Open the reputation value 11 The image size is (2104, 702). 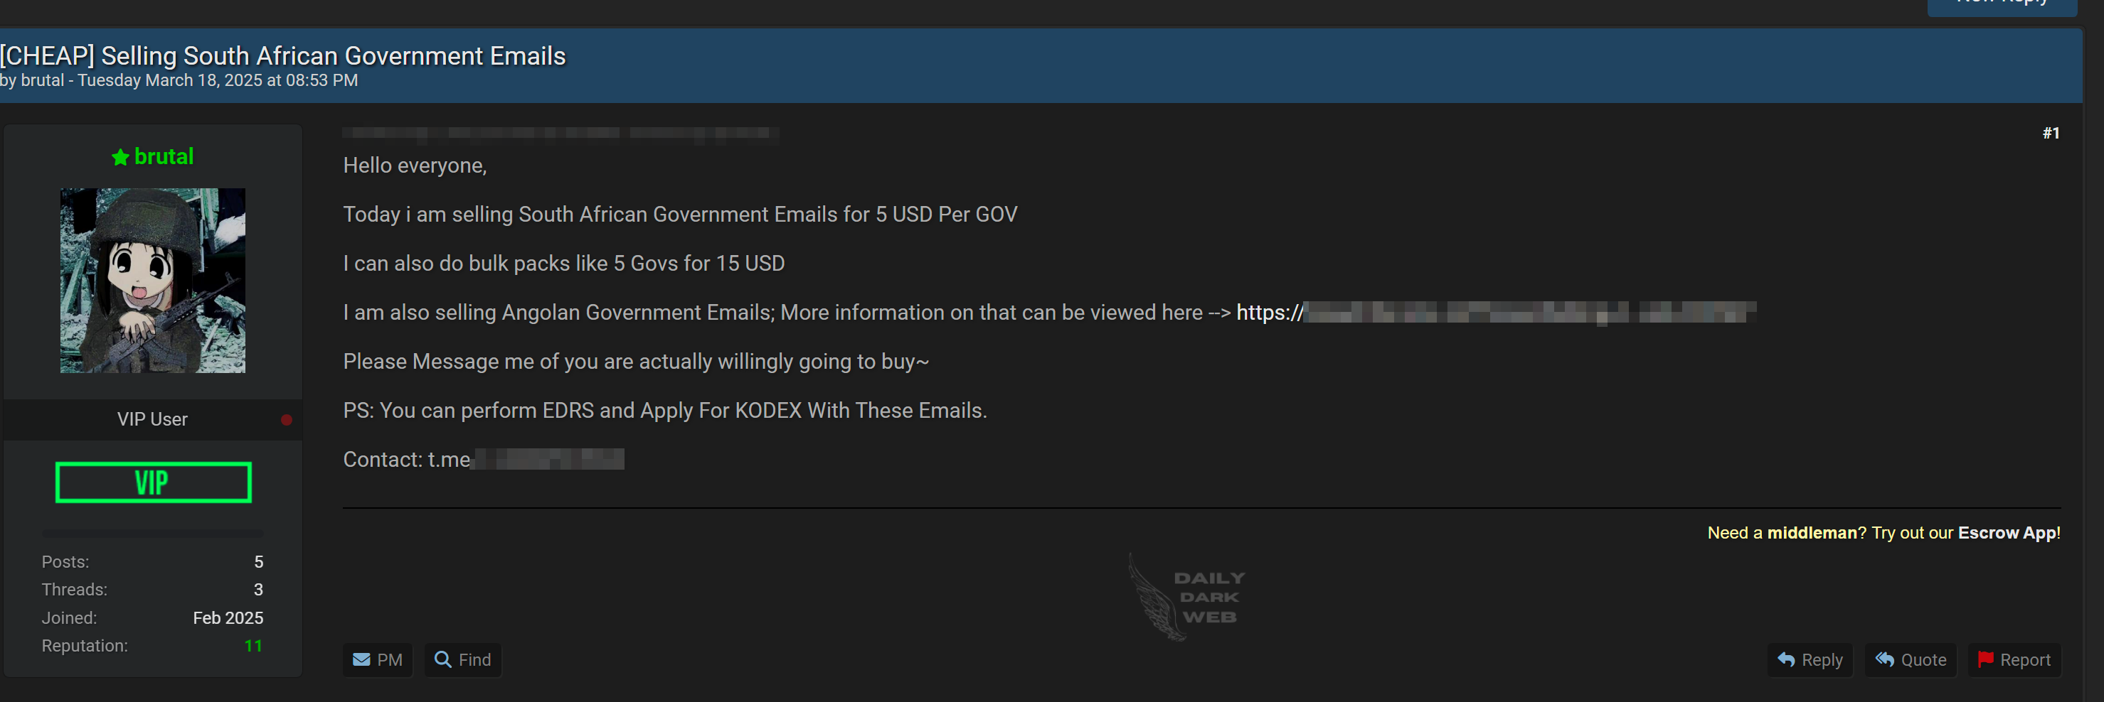253,646
